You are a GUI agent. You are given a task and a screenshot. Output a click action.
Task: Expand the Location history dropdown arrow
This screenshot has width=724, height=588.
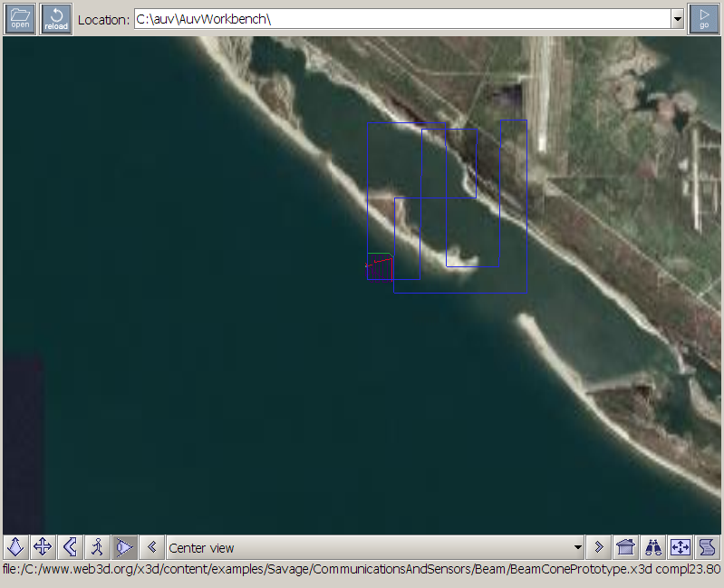pyautogui.click(x=677, y=19)
